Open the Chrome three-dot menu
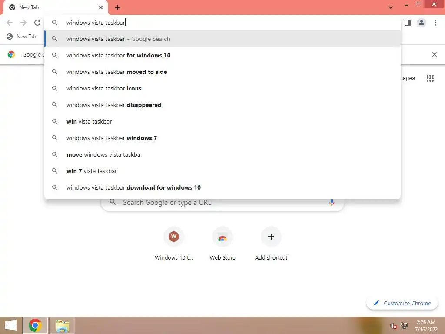Screen dimensions: 445x334 pyautogui.click(x=435, y=23)
